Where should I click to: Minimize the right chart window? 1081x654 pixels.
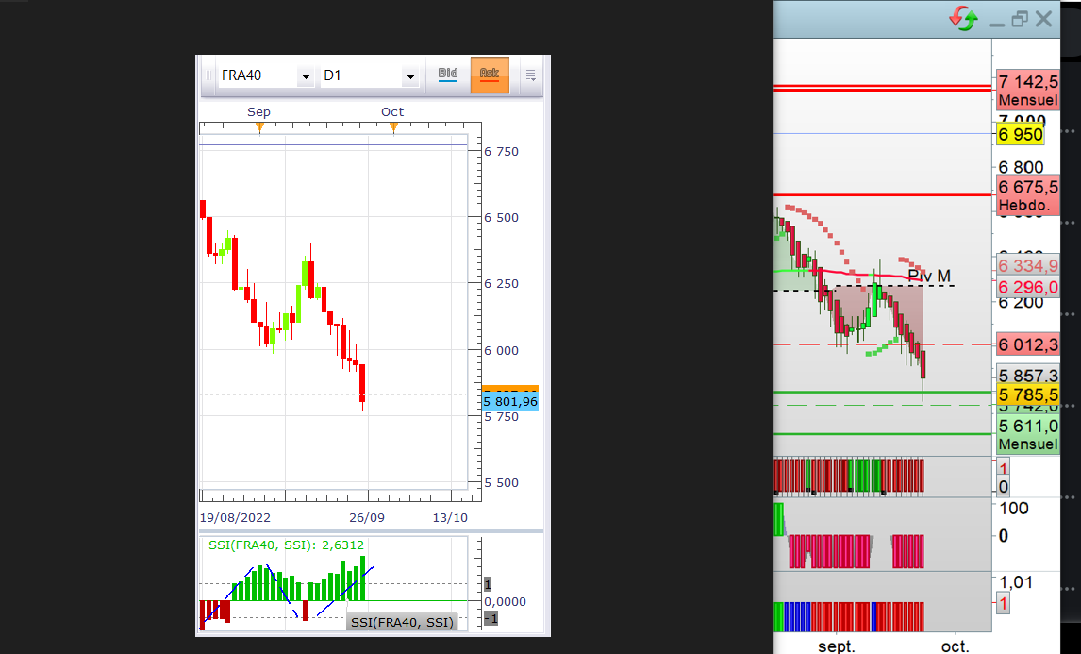997,20
